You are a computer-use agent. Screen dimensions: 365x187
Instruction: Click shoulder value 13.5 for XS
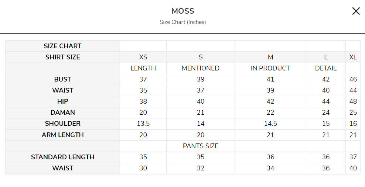pos(143,124)
